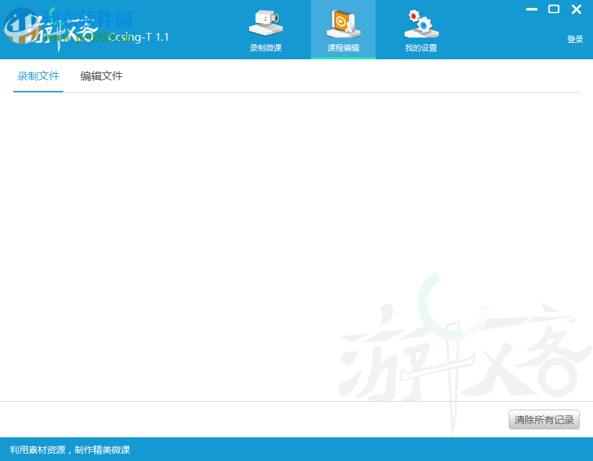
Task: Choose 录制微课 from the top navigation bar
Action: (x=266, y=47)
